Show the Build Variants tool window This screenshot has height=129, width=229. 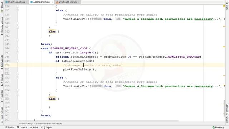2,62
